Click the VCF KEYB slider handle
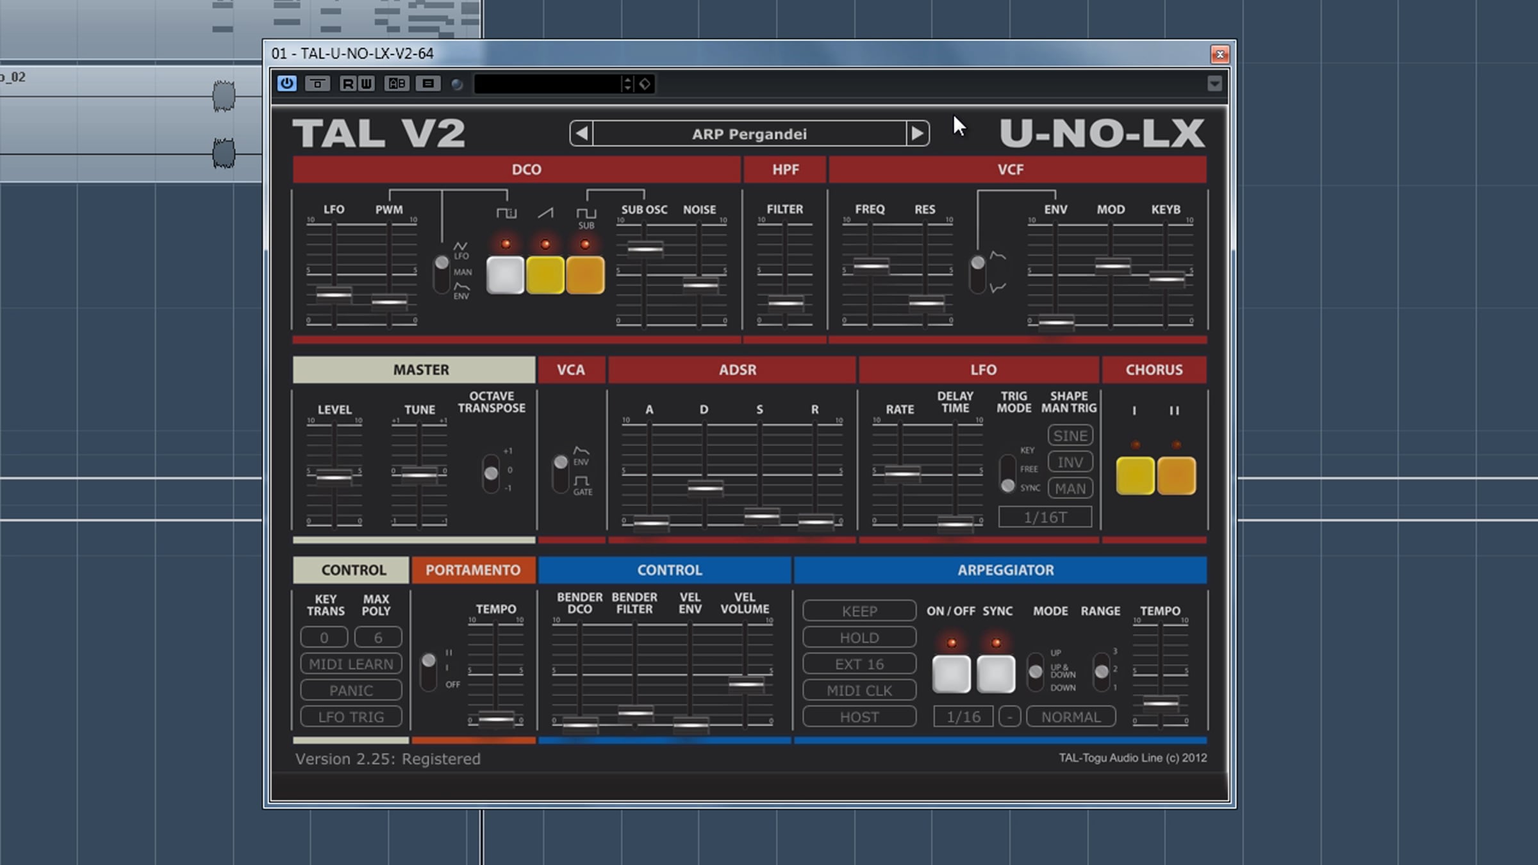The height and width of the screenshot is (865, 1538). [x=1166, y=279]
